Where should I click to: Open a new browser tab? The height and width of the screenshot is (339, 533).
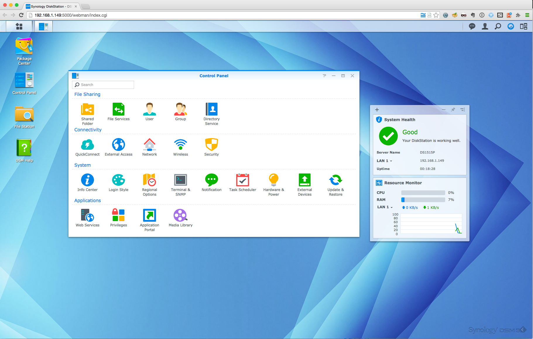point(85,6)
